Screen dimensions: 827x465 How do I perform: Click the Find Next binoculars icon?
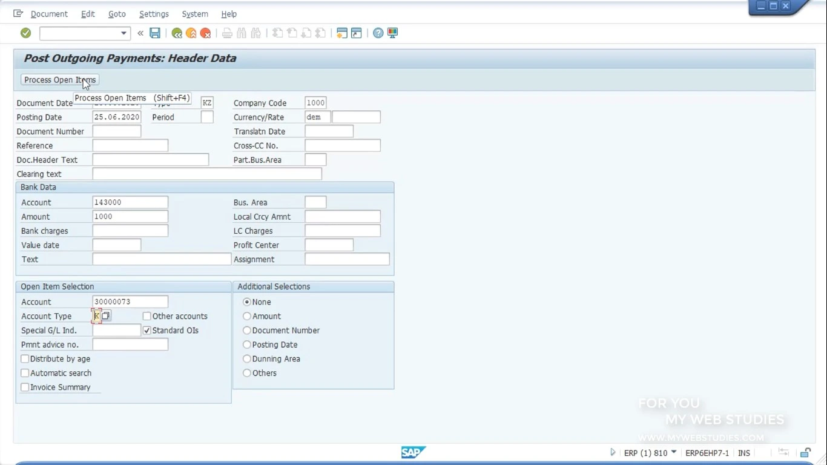tap(256, 33)
